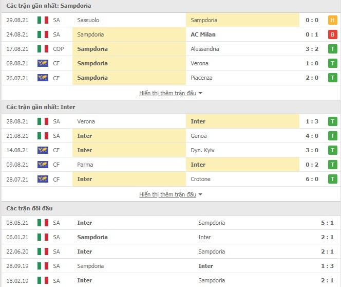341x287 pixels.
Task: Select the 6:0 score for Inter vs Crotone
Action: (x=312, y=179)
